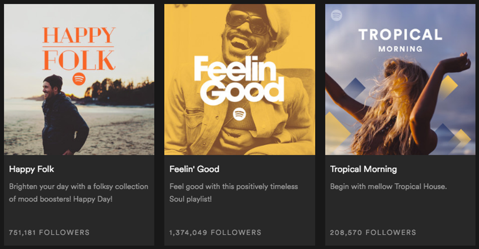
Task: Click 'Begin with mellow Tropical House' description
Action: click(389, 186)
